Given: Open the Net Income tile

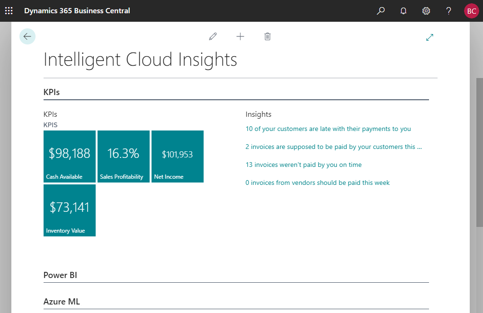Looking at the screenshot, I should [178, 156].
